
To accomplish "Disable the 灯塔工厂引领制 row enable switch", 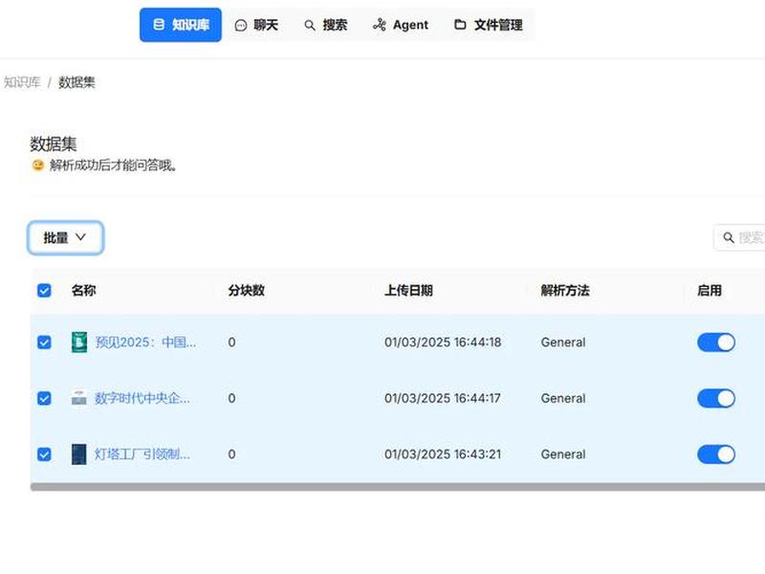I will coord(716,454).
